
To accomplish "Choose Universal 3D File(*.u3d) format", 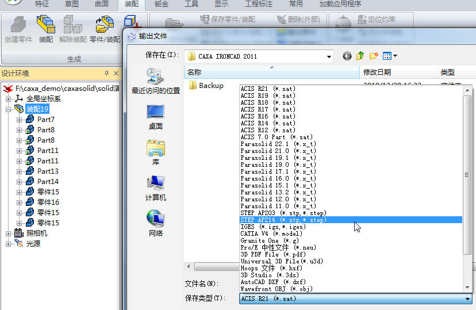I will (x=351, y=262).
